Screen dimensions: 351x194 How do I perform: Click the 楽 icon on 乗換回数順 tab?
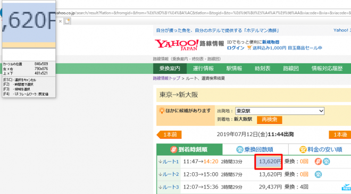tap(240, 149)
